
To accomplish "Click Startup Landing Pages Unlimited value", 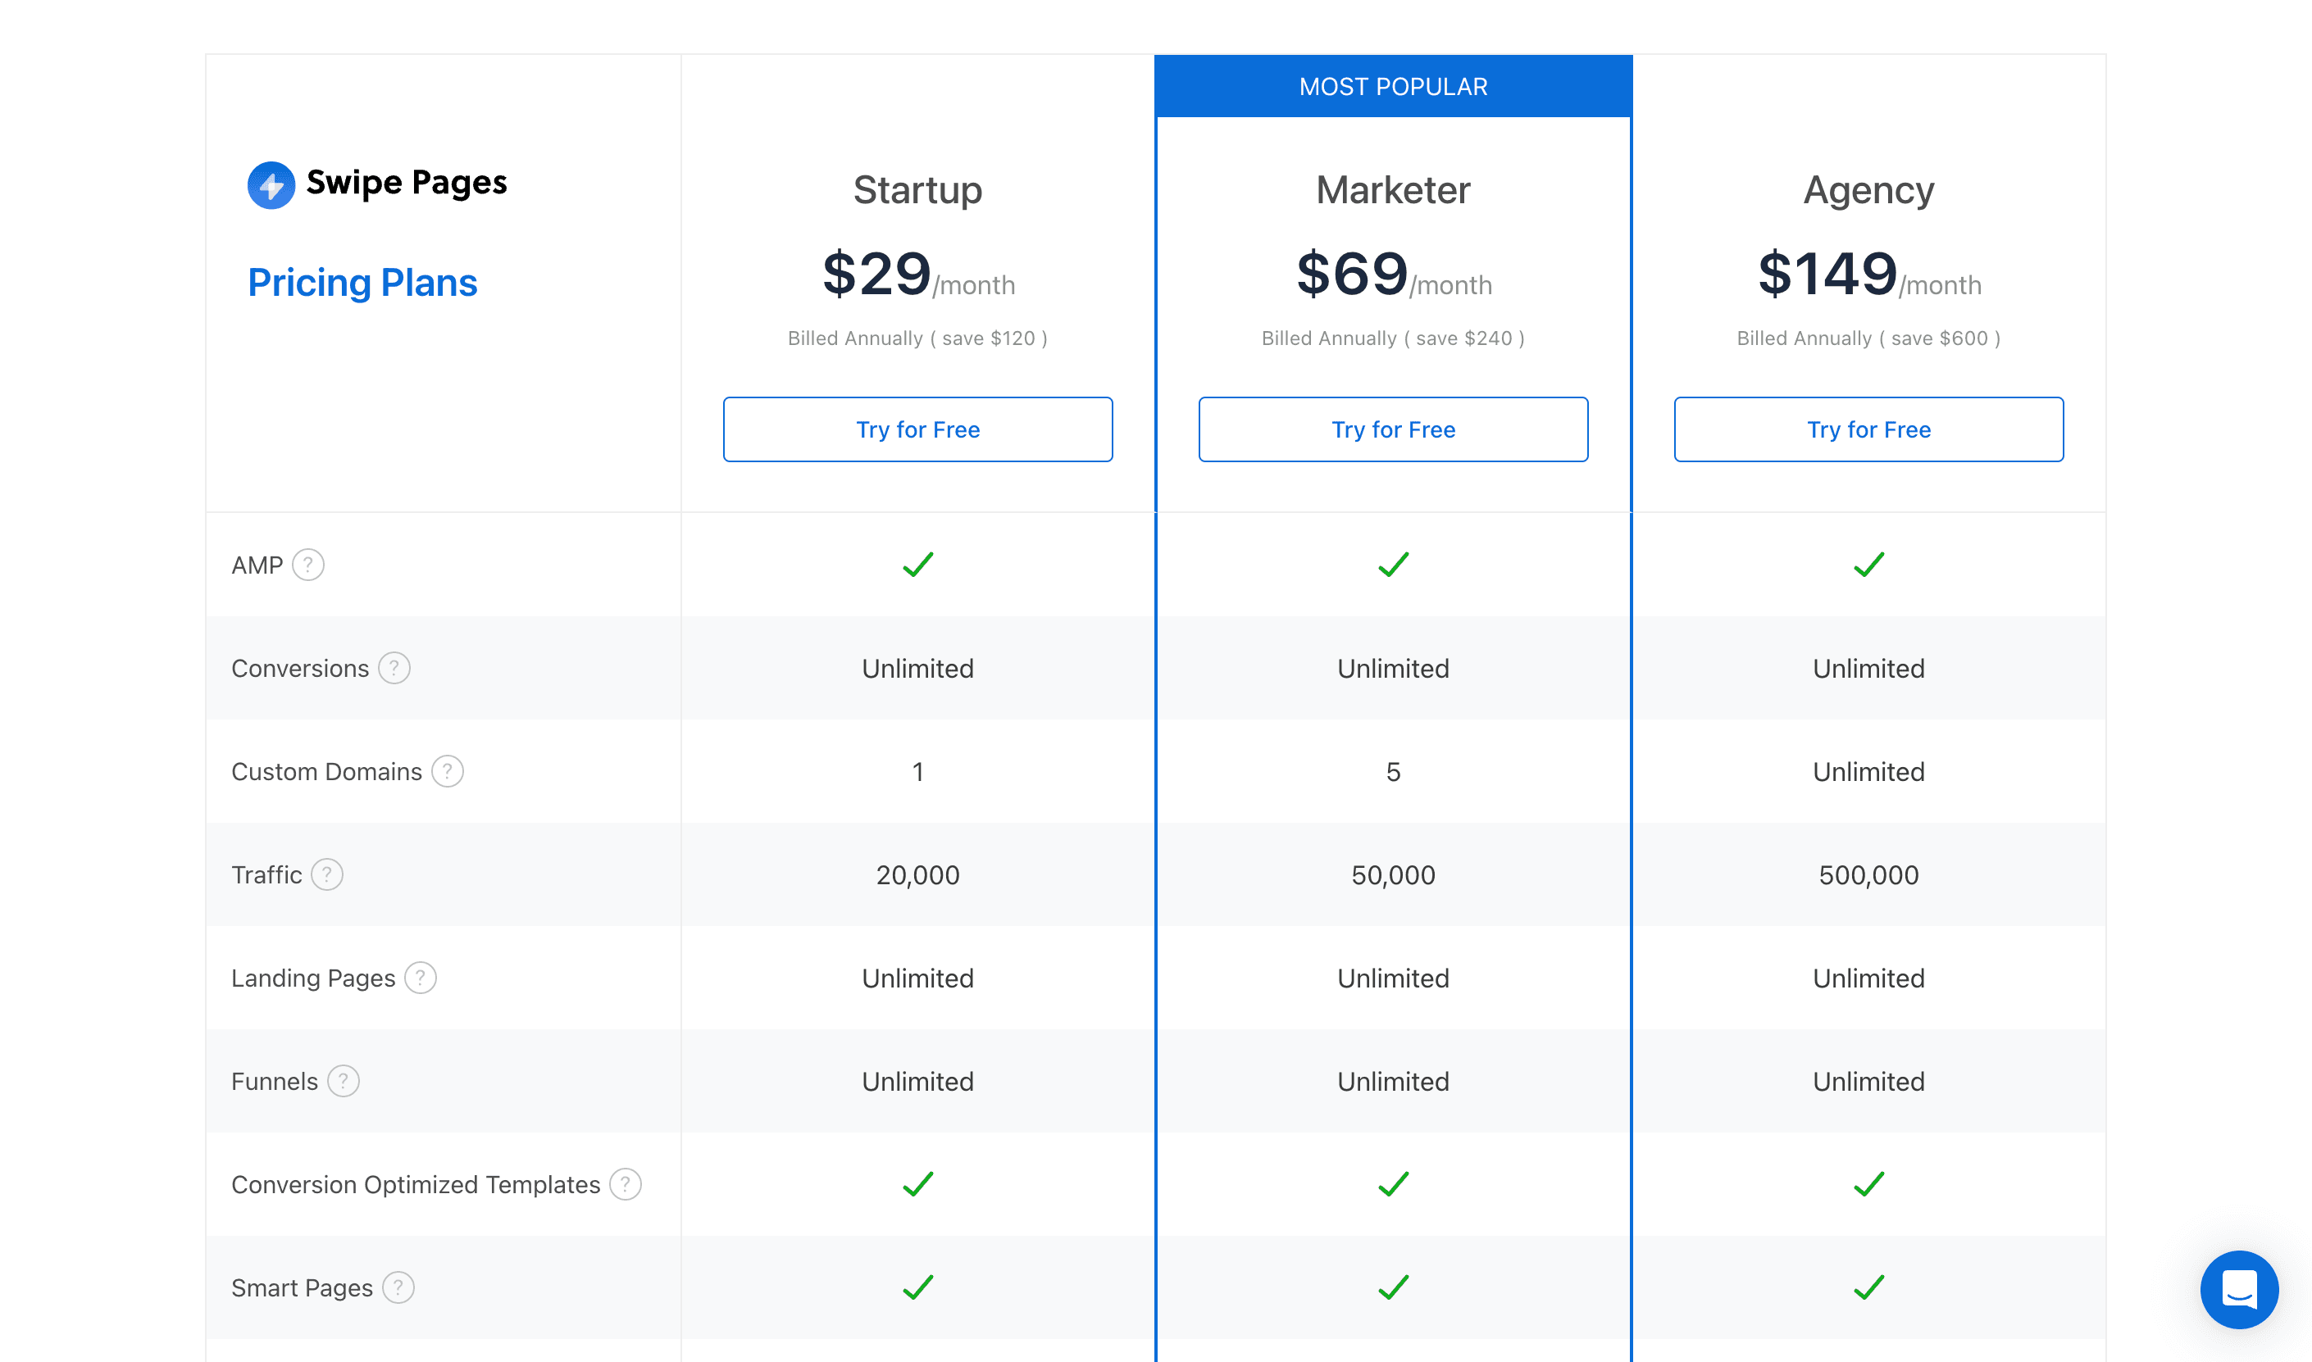I will pyautogui.click(x=918, y=978).
